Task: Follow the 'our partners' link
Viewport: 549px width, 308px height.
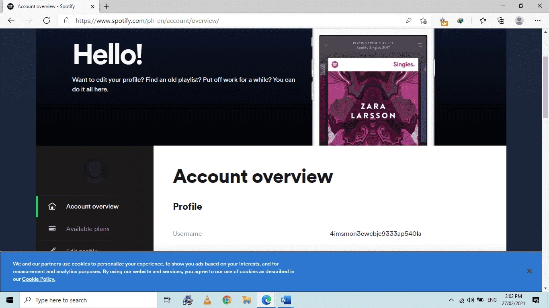Action: point(47,264)
